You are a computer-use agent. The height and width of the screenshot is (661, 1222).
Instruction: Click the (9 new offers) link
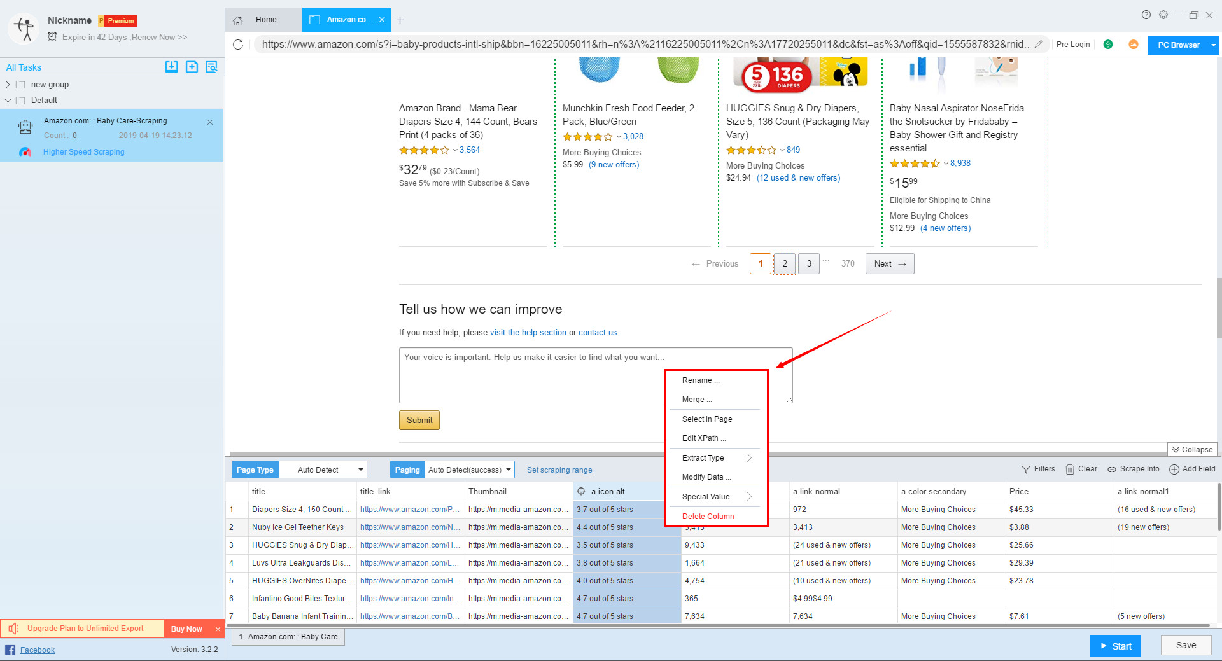point(614,165)
